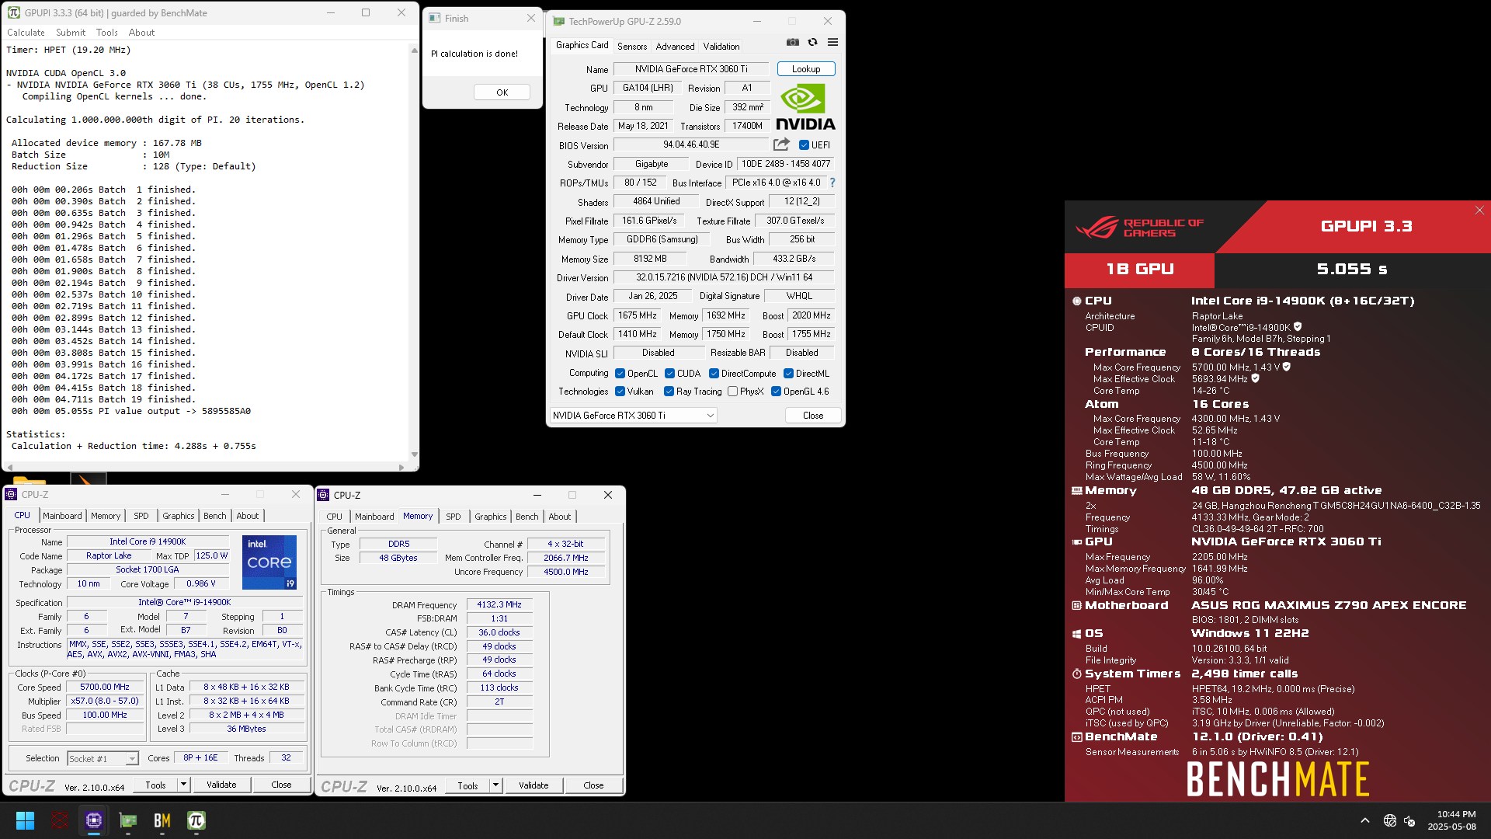
Task: Click the GPU section icon in BenchMate
Action: (1076, 542)
